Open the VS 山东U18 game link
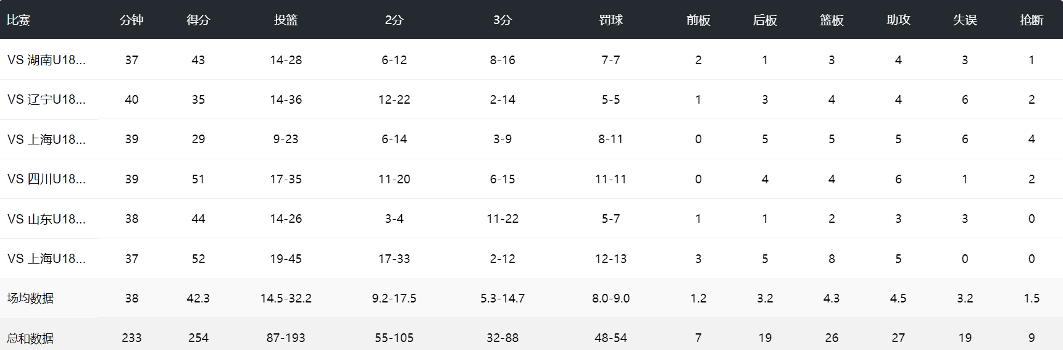The width and height of the screenshot is (1063, 350). (46, 219)
